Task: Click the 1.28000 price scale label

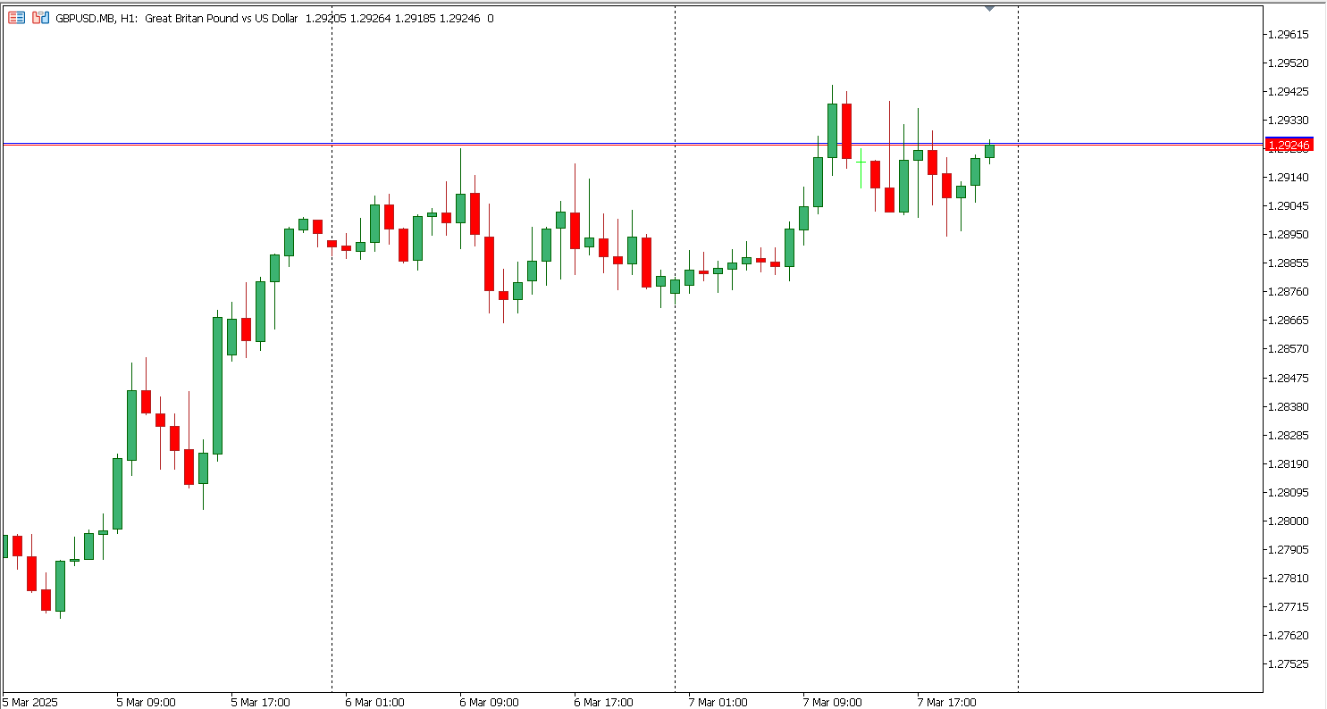Action: 1288,521
